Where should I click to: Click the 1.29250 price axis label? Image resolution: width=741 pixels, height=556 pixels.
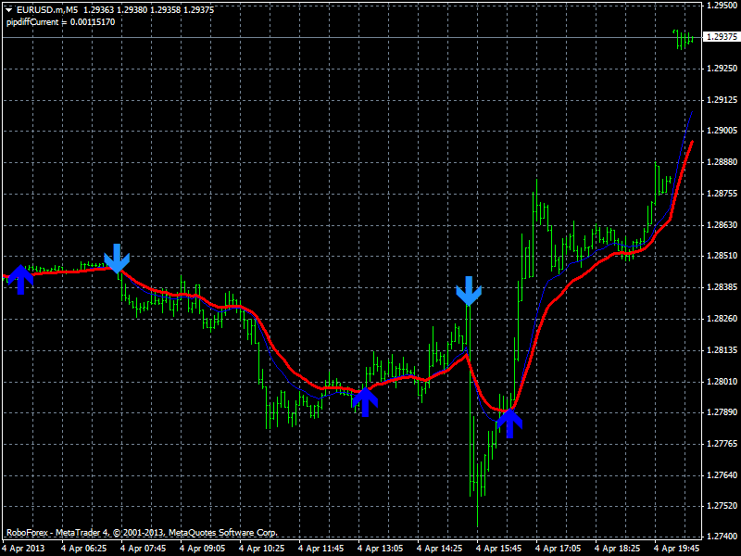(722, 69)
